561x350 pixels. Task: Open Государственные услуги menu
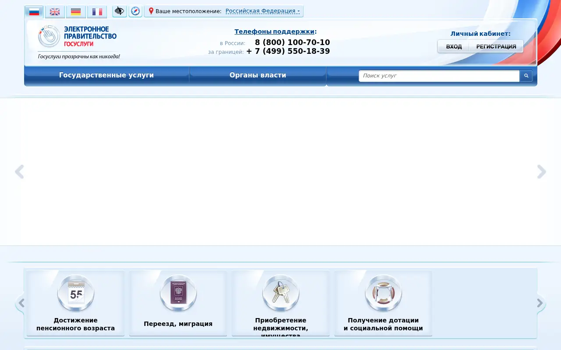point(107,75)
